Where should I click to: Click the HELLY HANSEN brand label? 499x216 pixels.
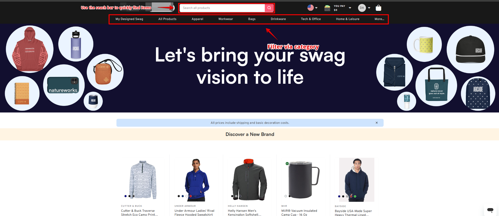tap(238, 206)
